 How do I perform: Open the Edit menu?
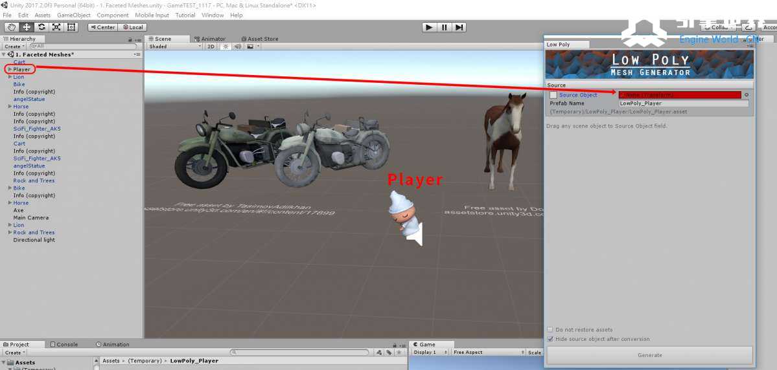(23, 16)
